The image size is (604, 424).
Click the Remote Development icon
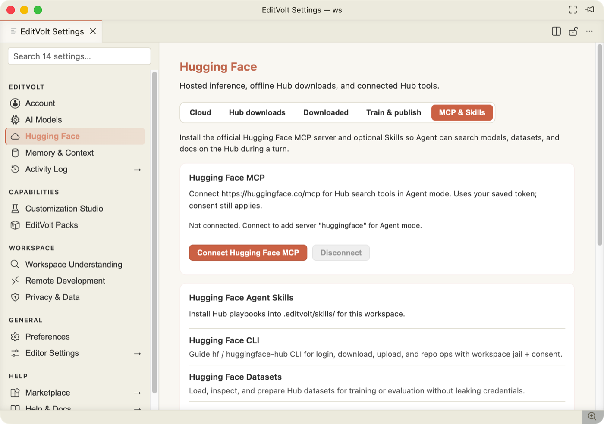[15, 281]
